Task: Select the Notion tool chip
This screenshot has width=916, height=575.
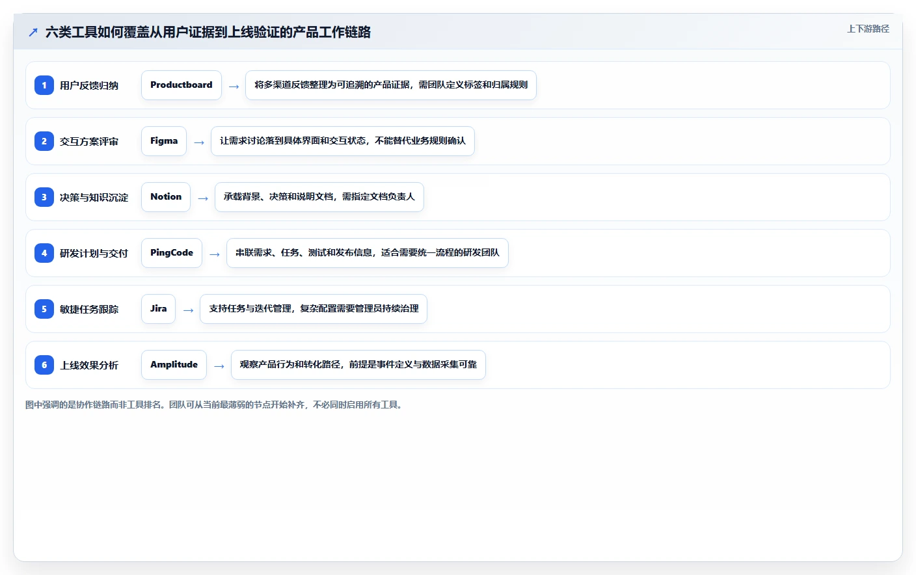Action: point(166,197)
